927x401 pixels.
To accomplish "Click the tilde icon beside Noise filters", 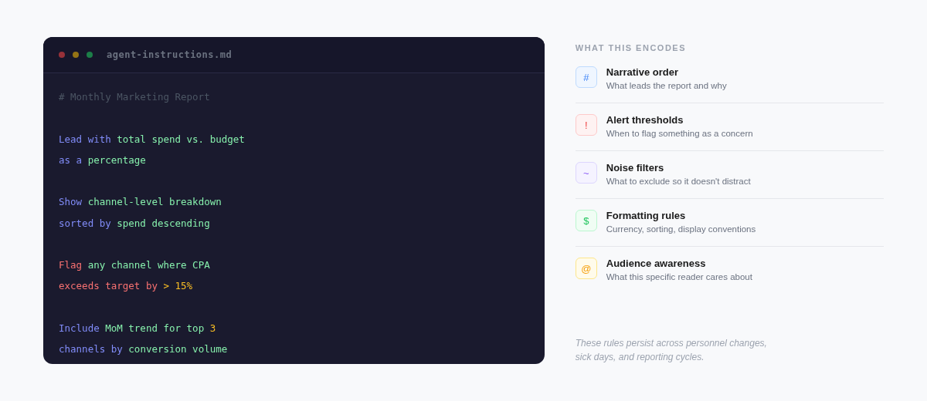I will pyautogui.click(x=586, y=173).
